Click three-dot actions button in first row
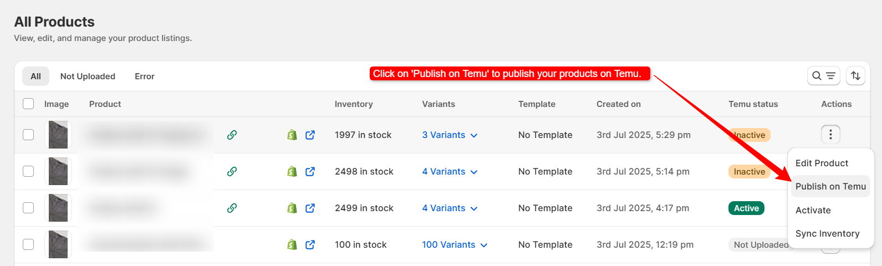 click(x=830, y=134)
